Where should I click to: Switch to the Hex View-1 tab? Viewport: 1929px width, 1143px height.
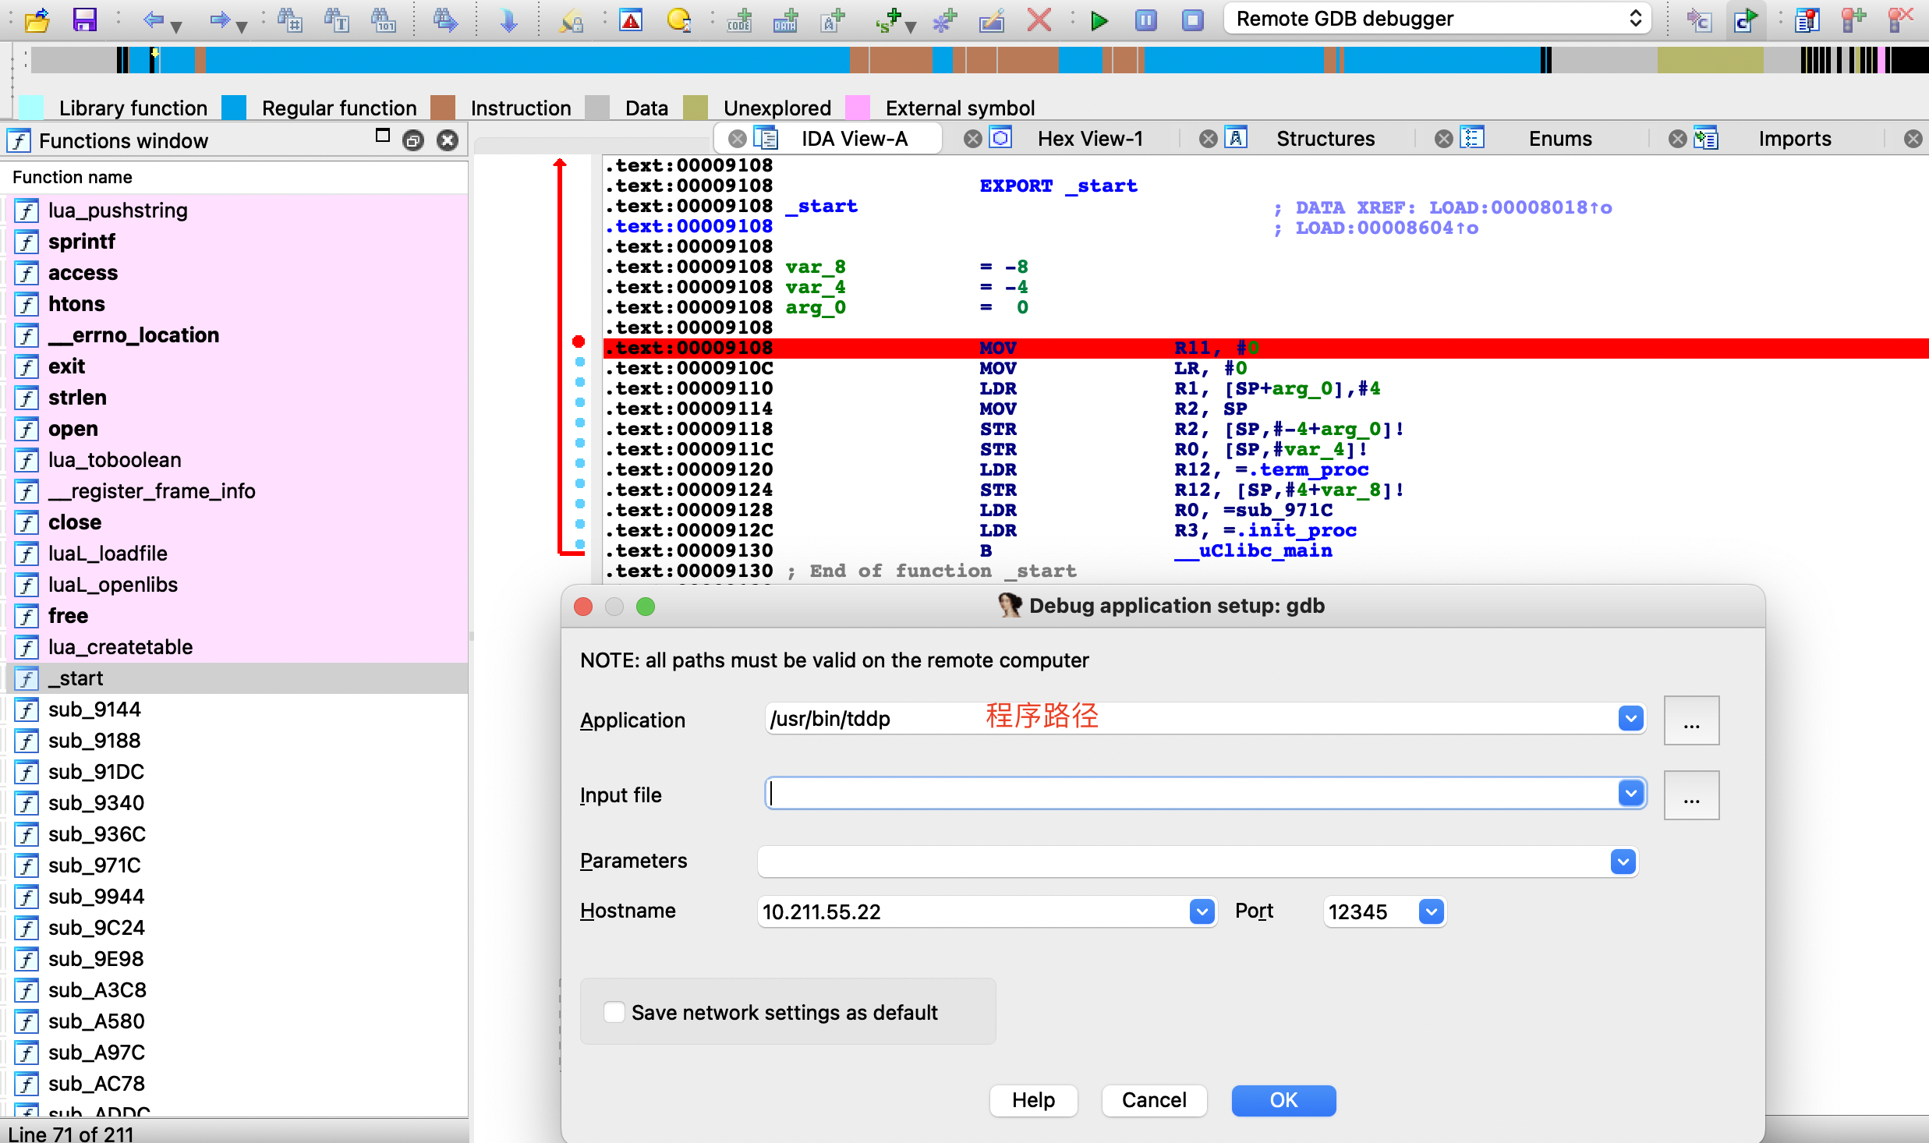(x=1089, y=139)
